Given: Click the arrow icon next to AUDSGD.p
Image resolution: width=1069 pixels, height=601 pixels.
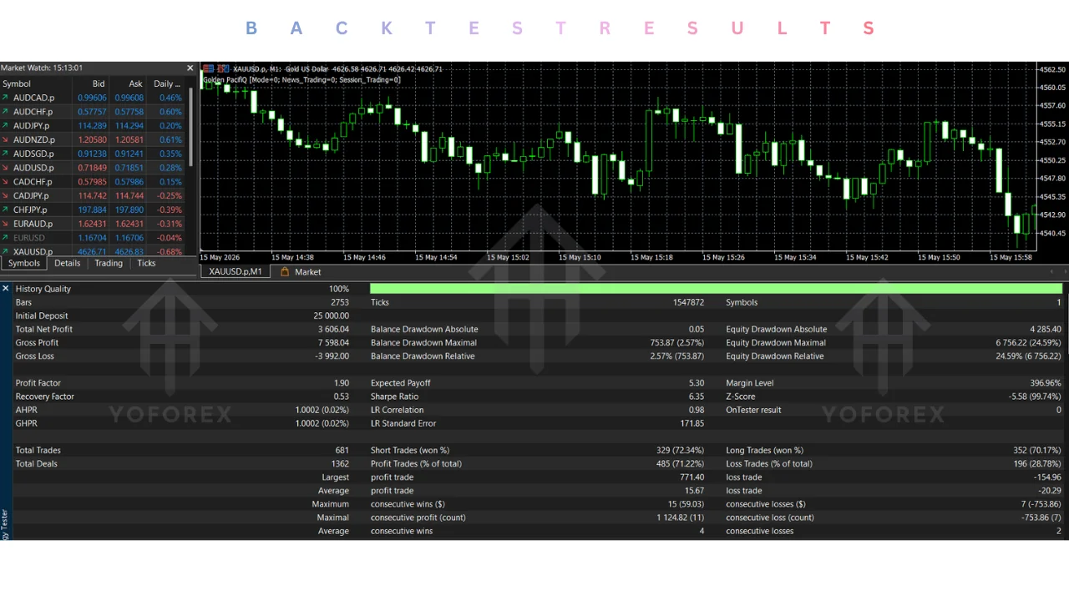Looking at the screenshot, I should (5, 154).
